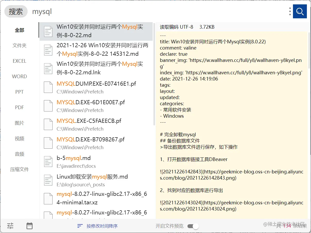Select result b-5mysql.md
The width and height of the screenshot is (311, 233).
point(96,162)
